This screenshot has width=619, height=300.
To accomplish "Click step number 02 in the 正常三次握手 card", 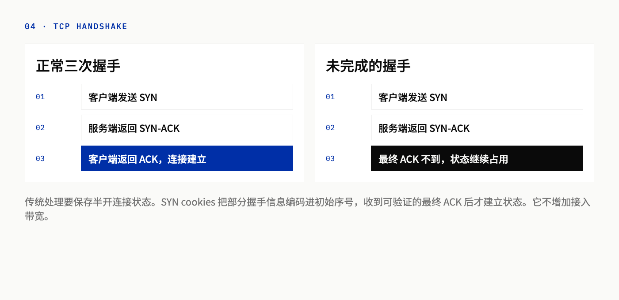I will (40, 127).
